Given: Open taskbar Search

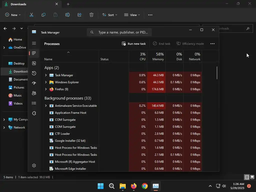Looking at the screenshot, I should click(x=112, y=186).
